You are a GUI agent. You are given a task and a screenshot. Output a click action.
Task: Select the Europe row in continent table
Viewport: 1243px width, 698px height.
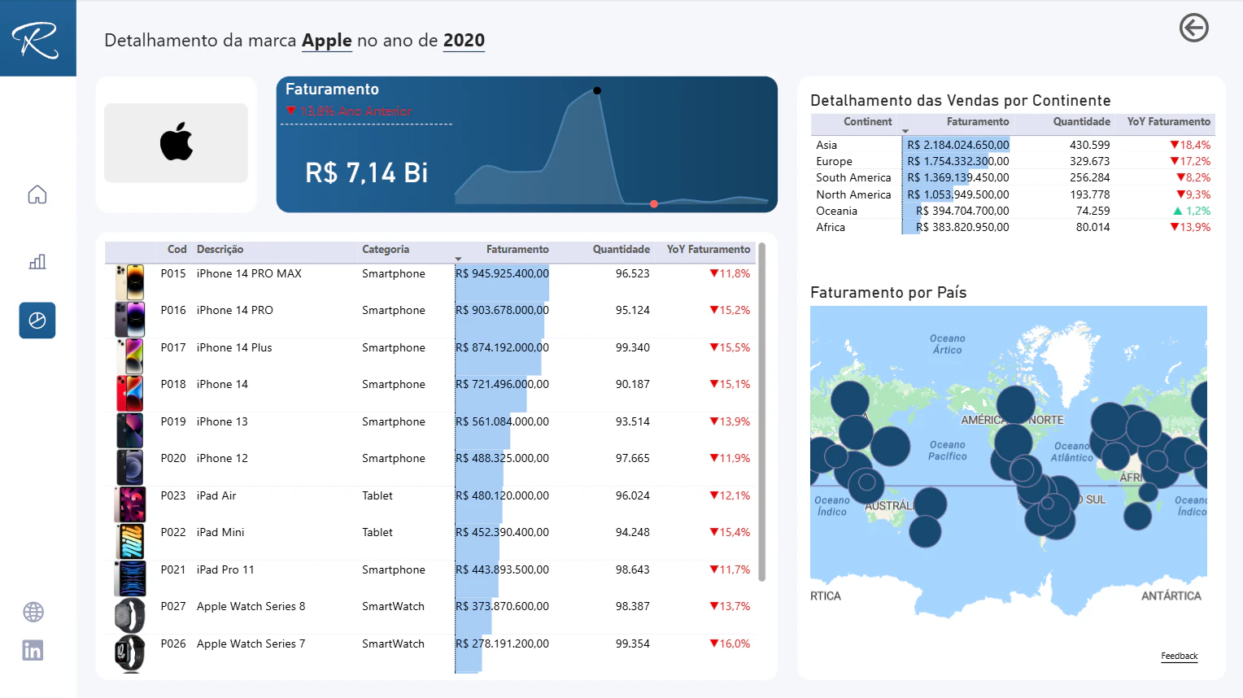1013,161
